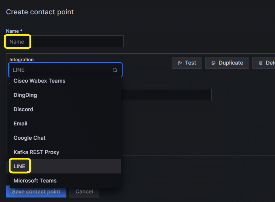
Task: Cancel creating the contact point
Action: (x=84, y=191)
